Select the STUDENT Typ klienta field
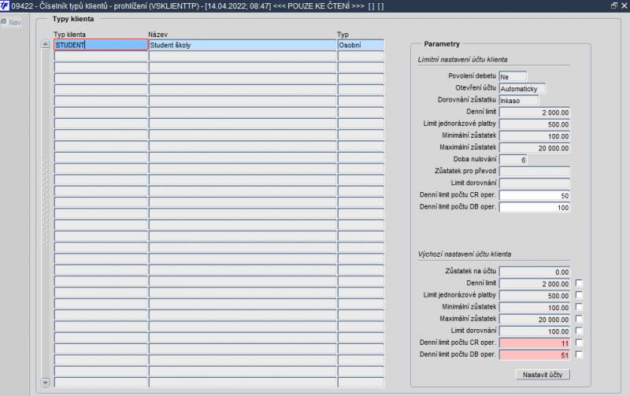The width and height of the screenshot is (630, 396). (101, 45)
